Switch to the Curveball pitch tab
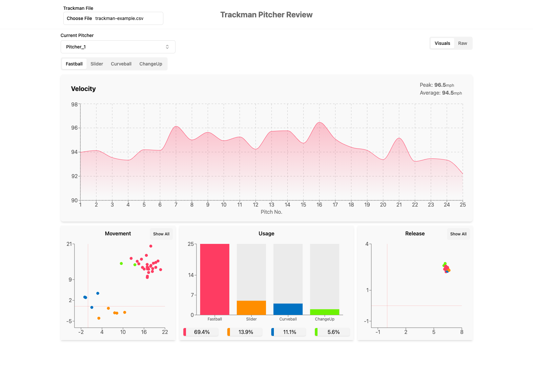 pyautogui.click(x=121, y=64)
